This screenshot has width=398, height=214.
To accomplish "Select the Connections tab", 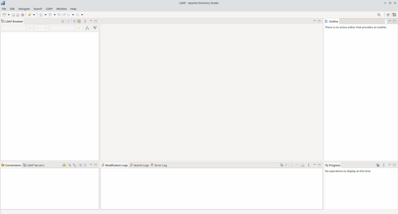I will pos(11,165).
